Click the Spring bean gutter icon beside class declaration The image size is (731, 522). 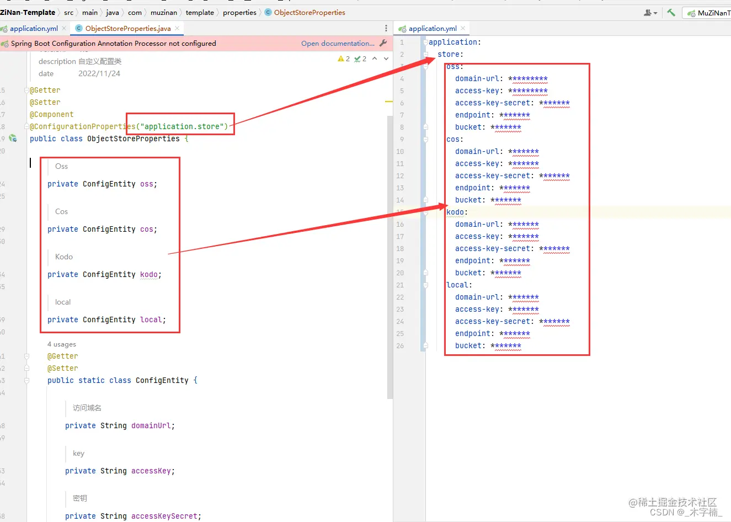(13, 139)
